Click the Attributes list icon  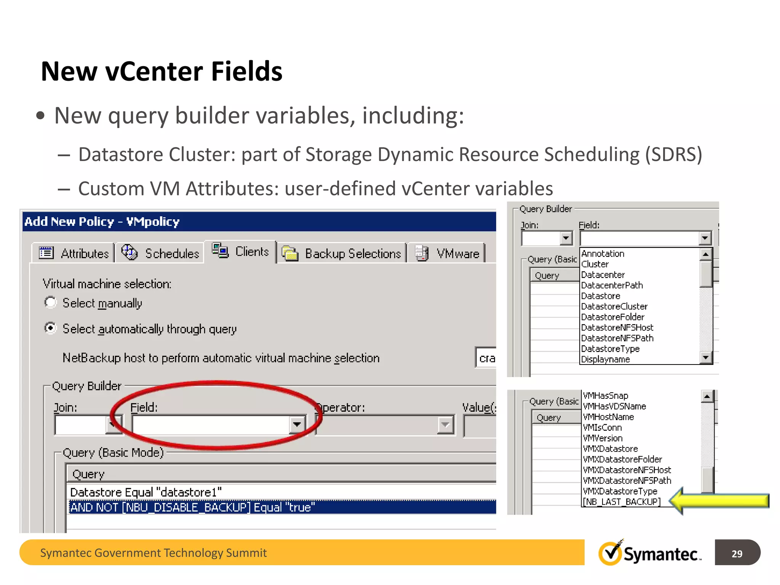click(x=46, y=253)
